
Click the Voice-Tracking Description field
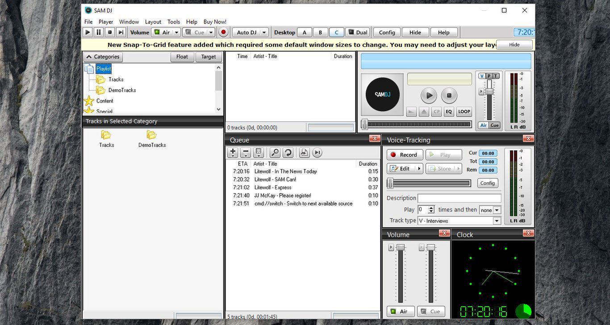[459, 198]
